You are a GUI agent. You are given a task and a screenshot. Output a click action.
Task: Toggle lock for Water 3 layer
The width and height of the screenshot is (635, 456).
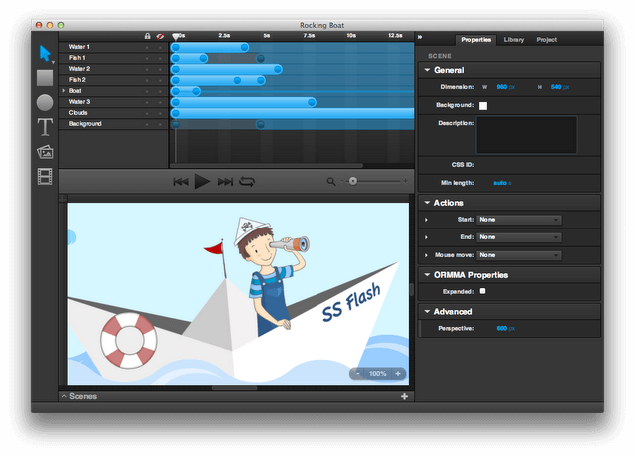[x=147, y=102]
